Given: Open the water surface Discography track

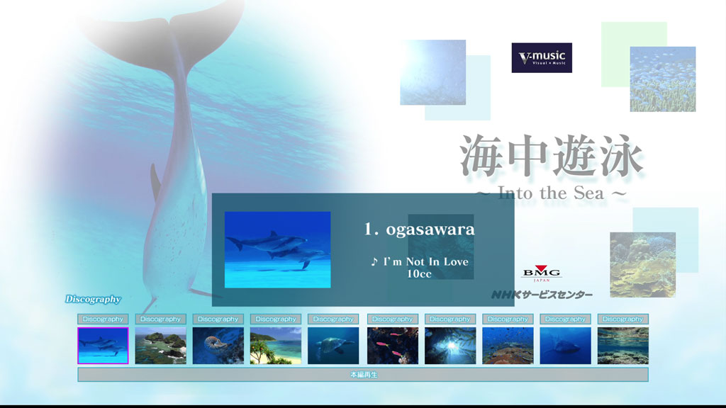Looking at the screenshot, I should click(623, 346).
